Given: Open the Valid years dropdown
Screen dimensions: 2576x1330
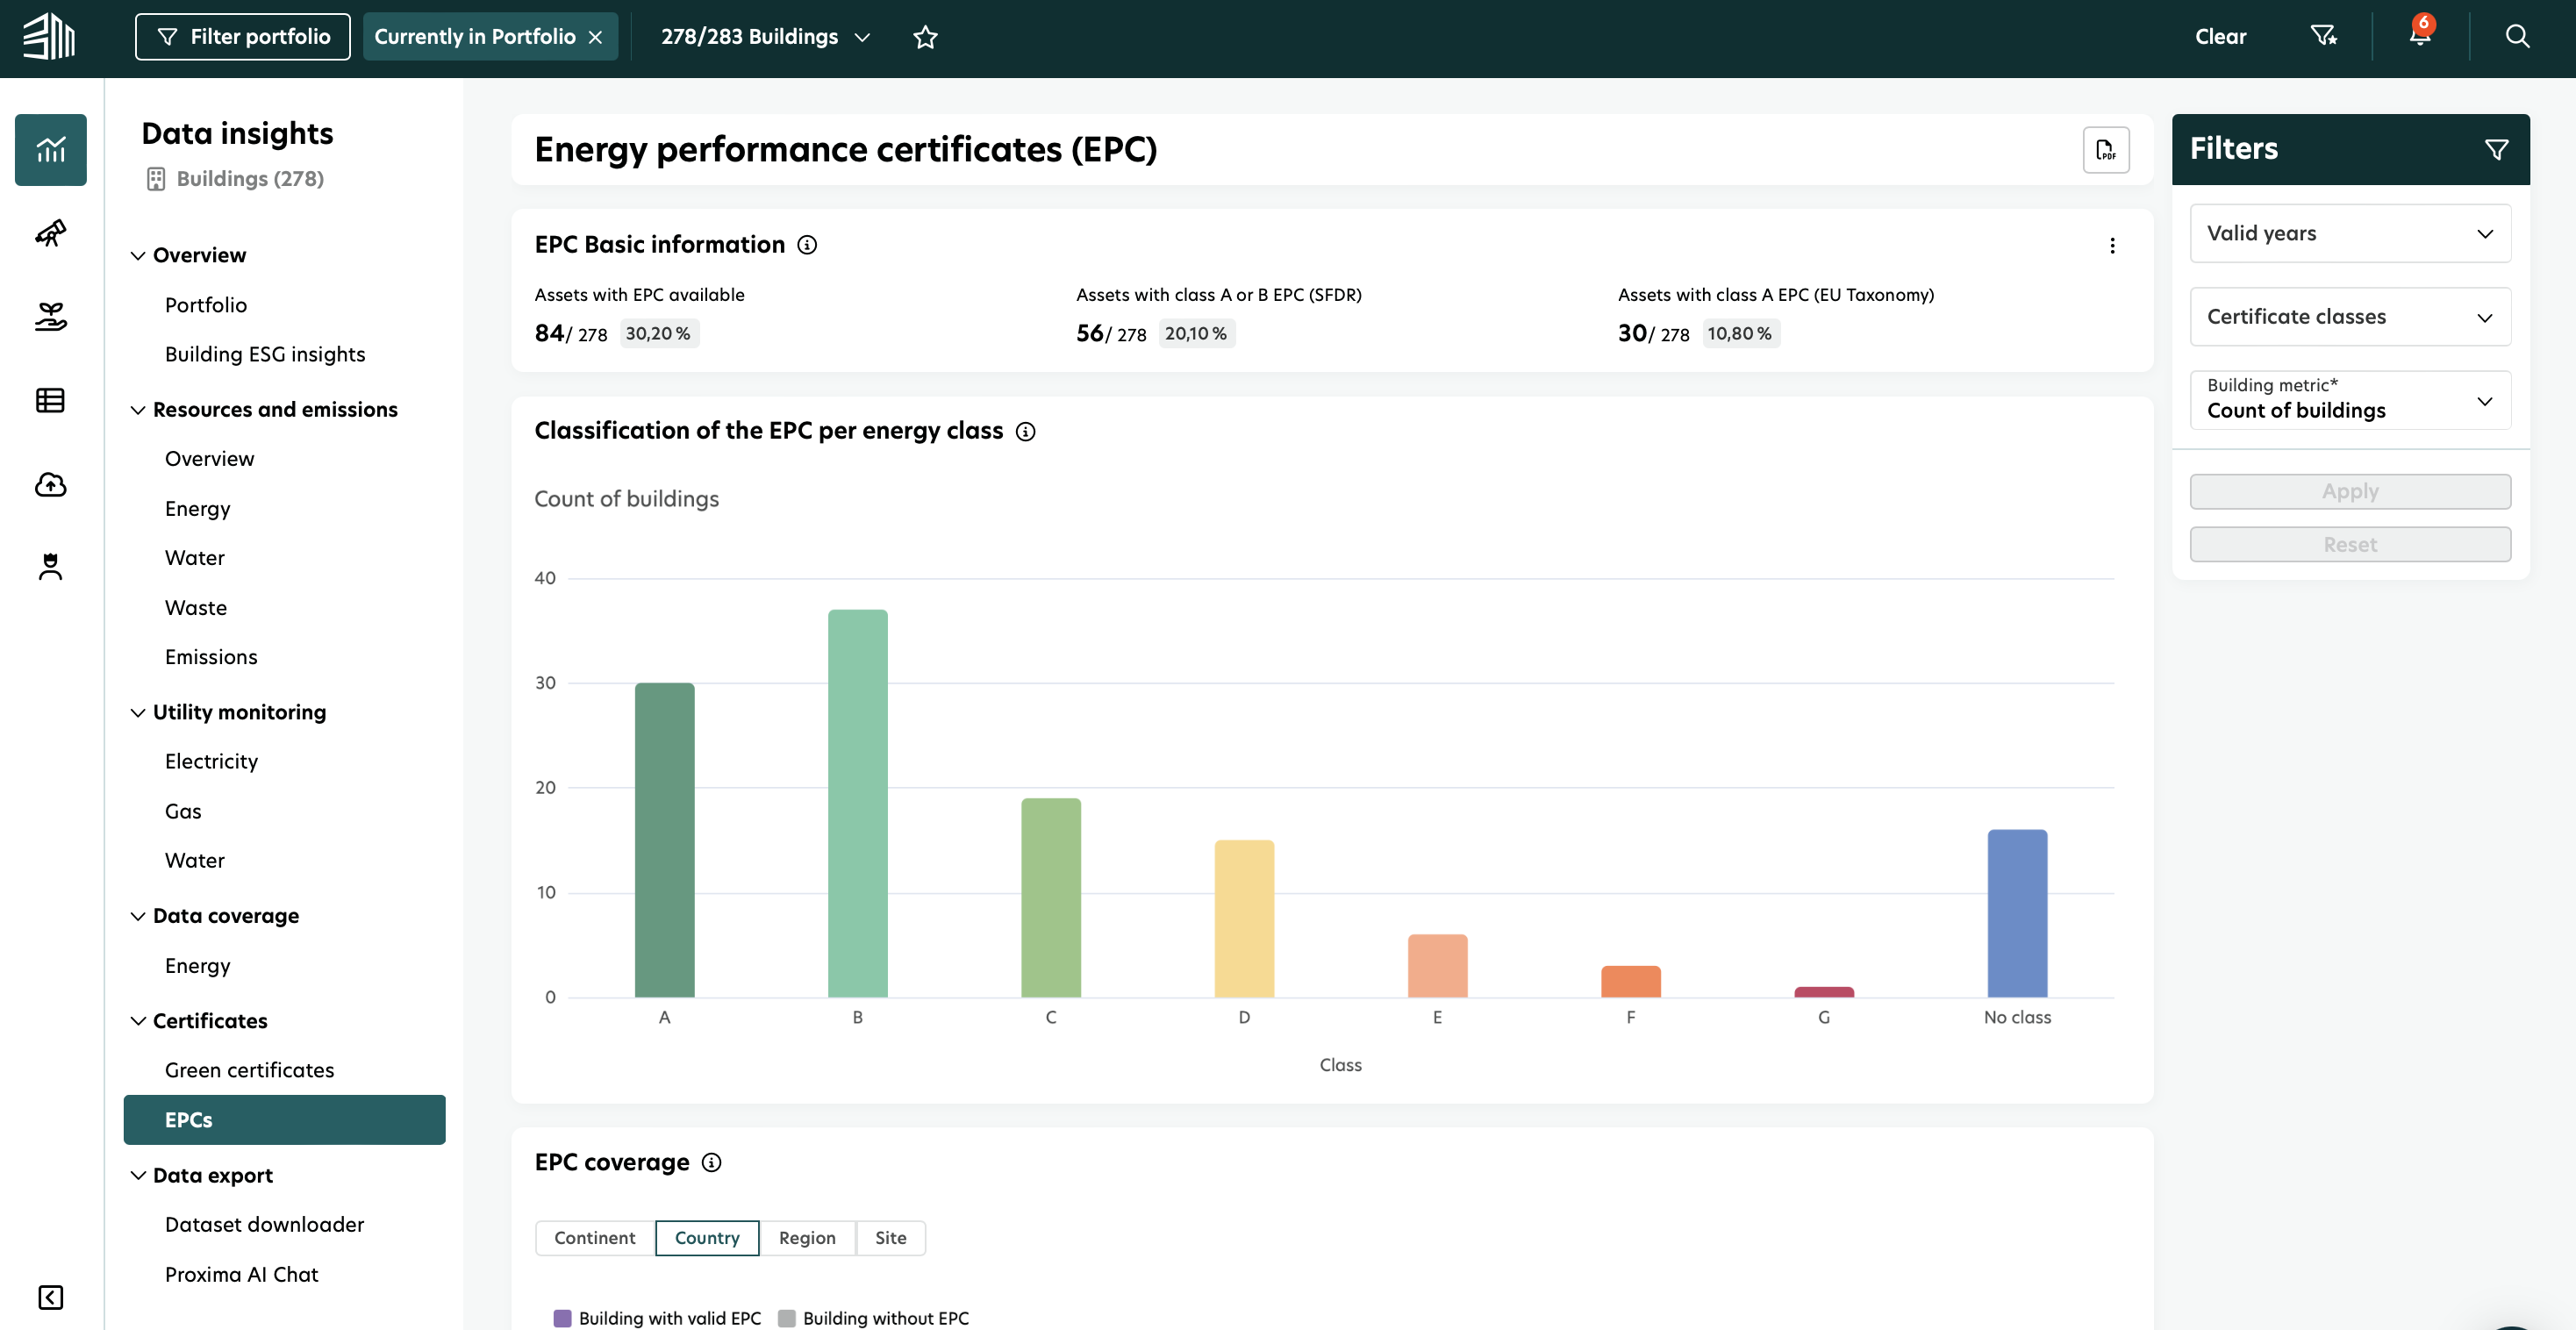Looking at the screenshot, I should [x=2349, y=233].
